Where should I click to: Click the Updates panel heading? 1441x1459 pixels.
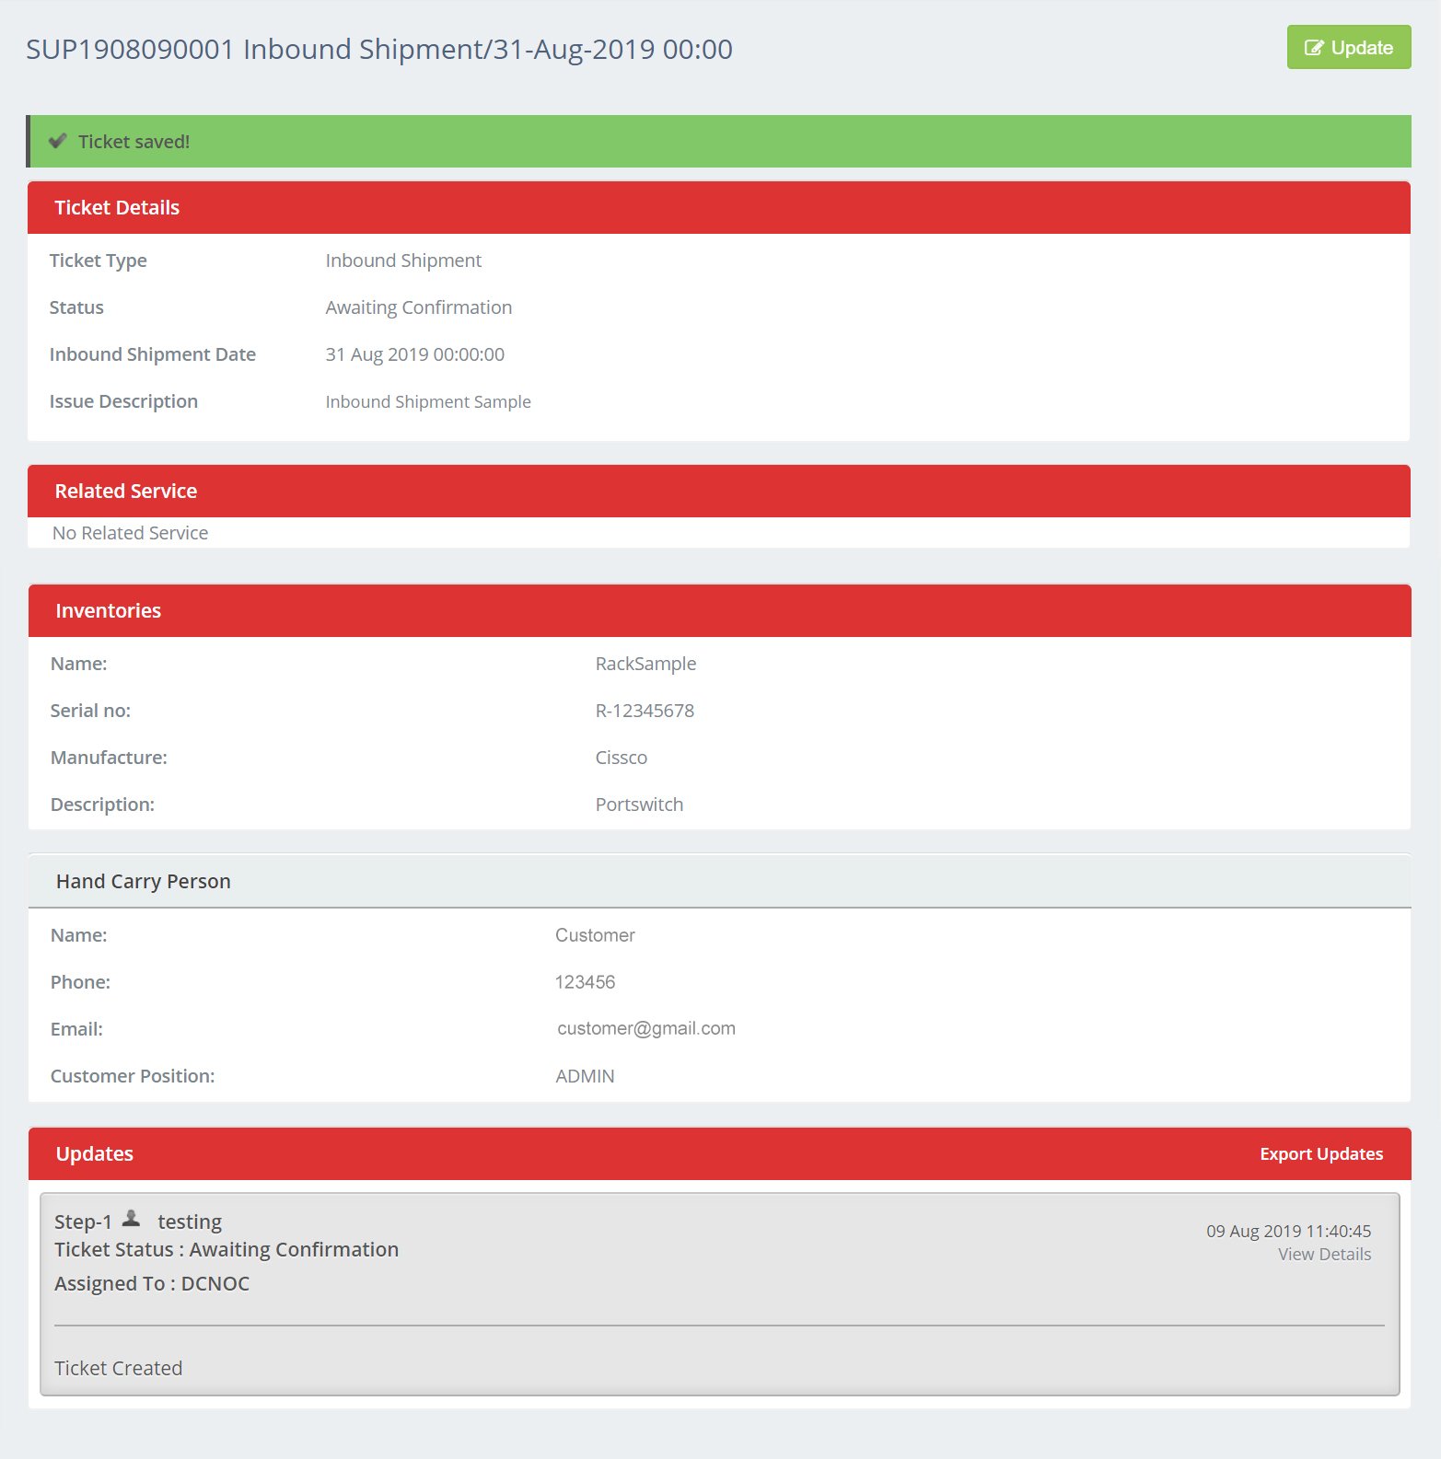(94, 1153)
